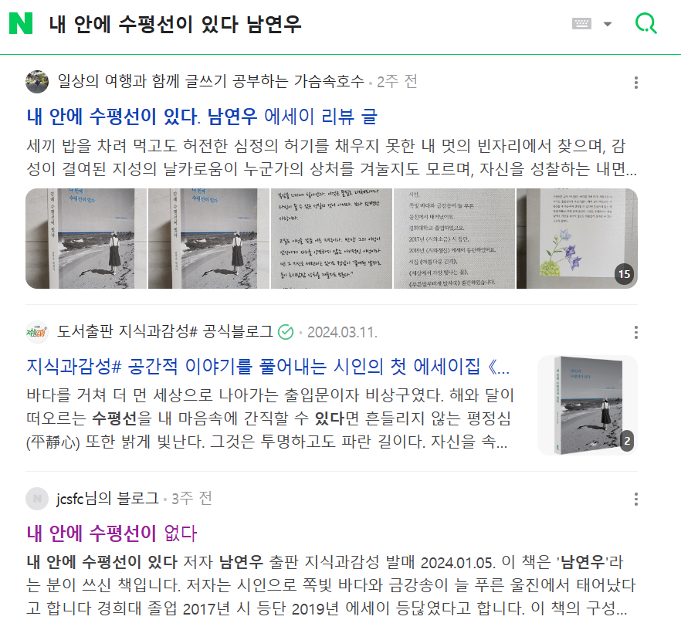The width and height of the screenshot is (681, 630).
Task: Open more options for jcsfc blog post
Action: pos(636,499)
